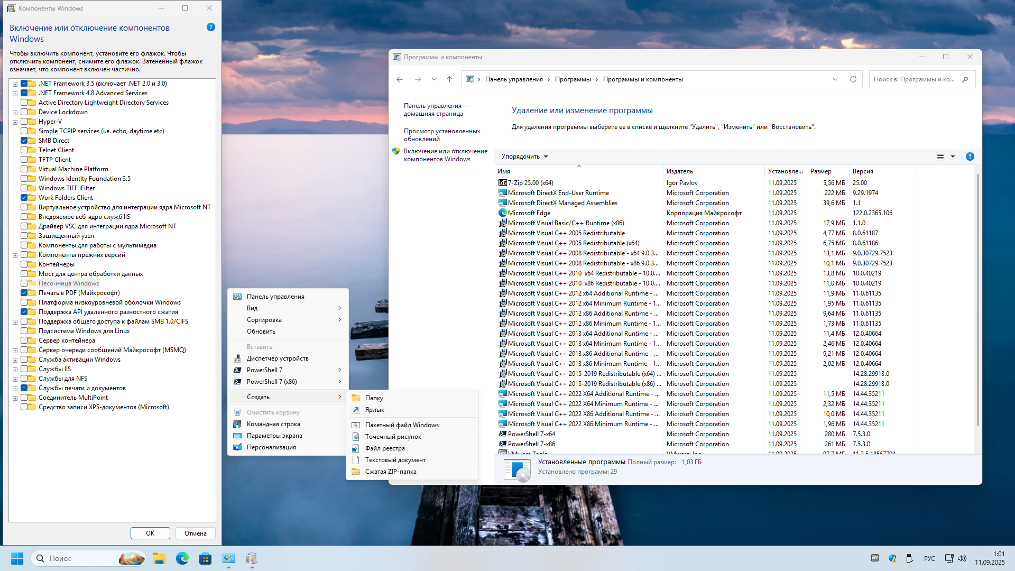Click the help icon in Programs toolbar
The image size is (1015, 571).
(x=970, y=156)
